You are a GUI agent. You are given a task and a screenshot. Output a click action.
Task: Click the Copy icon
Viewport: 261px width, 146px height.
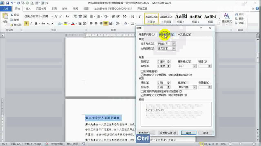(12, 20)
